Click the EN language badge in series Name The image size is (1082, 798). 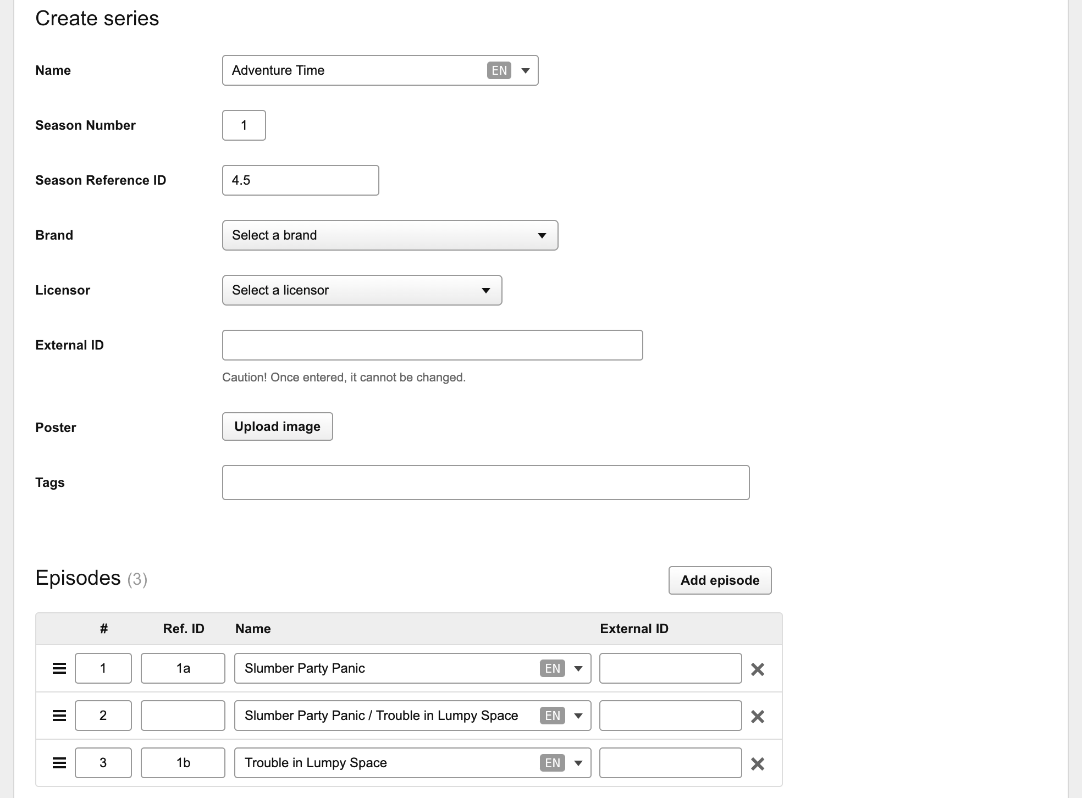[499, 70]
